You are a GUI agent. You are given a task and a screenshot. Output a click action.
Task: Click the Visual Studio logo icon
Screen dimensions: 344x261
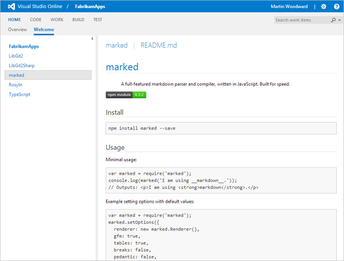pyautogui.click(x=11, y=7)
